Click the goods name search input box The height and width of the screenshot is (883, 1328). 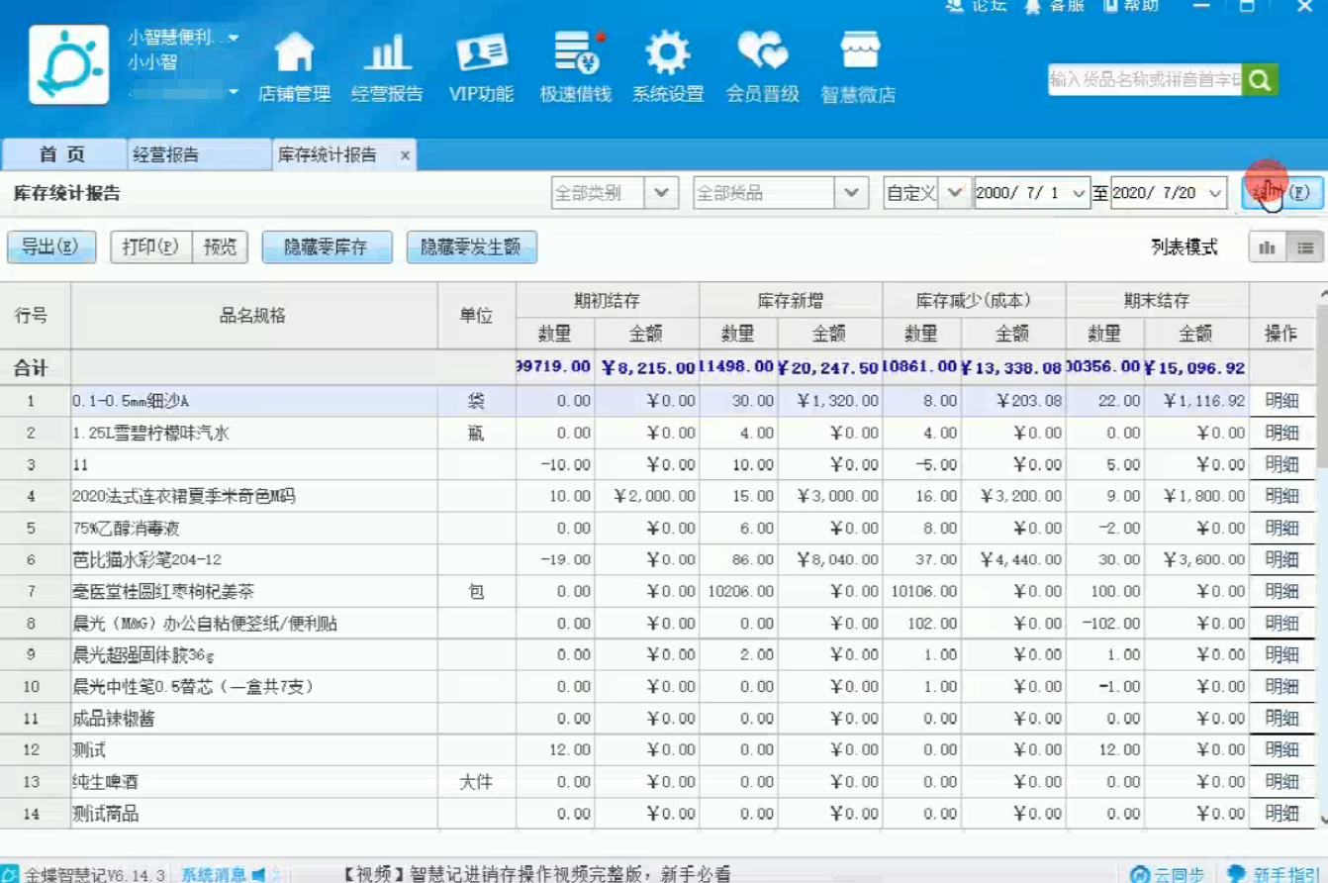pyautogui.click(x=1143, y=80)
